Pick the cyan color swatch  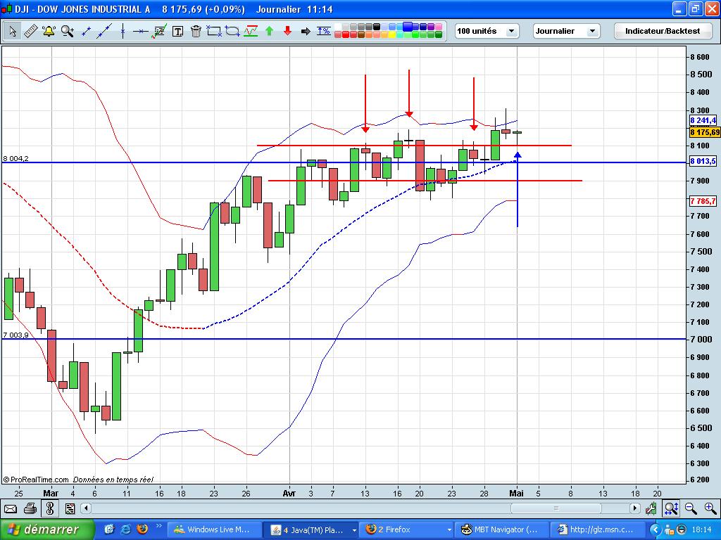400,34
